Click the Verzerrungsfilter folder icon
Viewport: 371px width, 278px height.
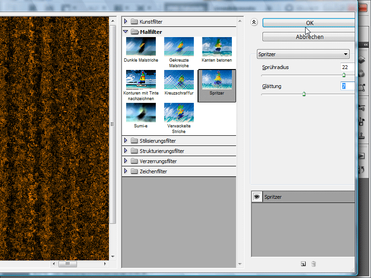click(134, 161)
